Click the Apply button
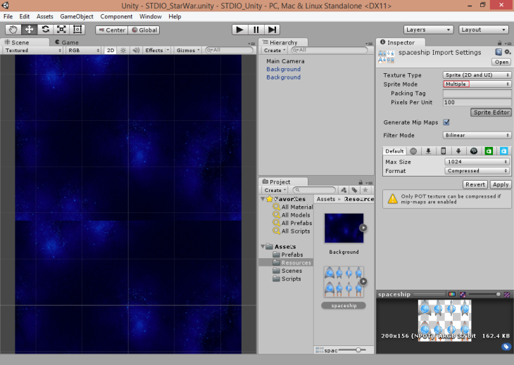 [x=501, y=185]
